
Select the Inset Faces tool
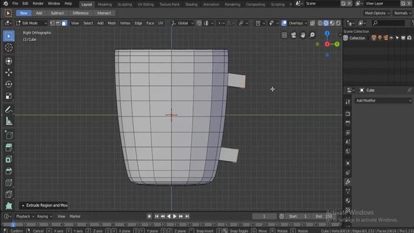8,159
